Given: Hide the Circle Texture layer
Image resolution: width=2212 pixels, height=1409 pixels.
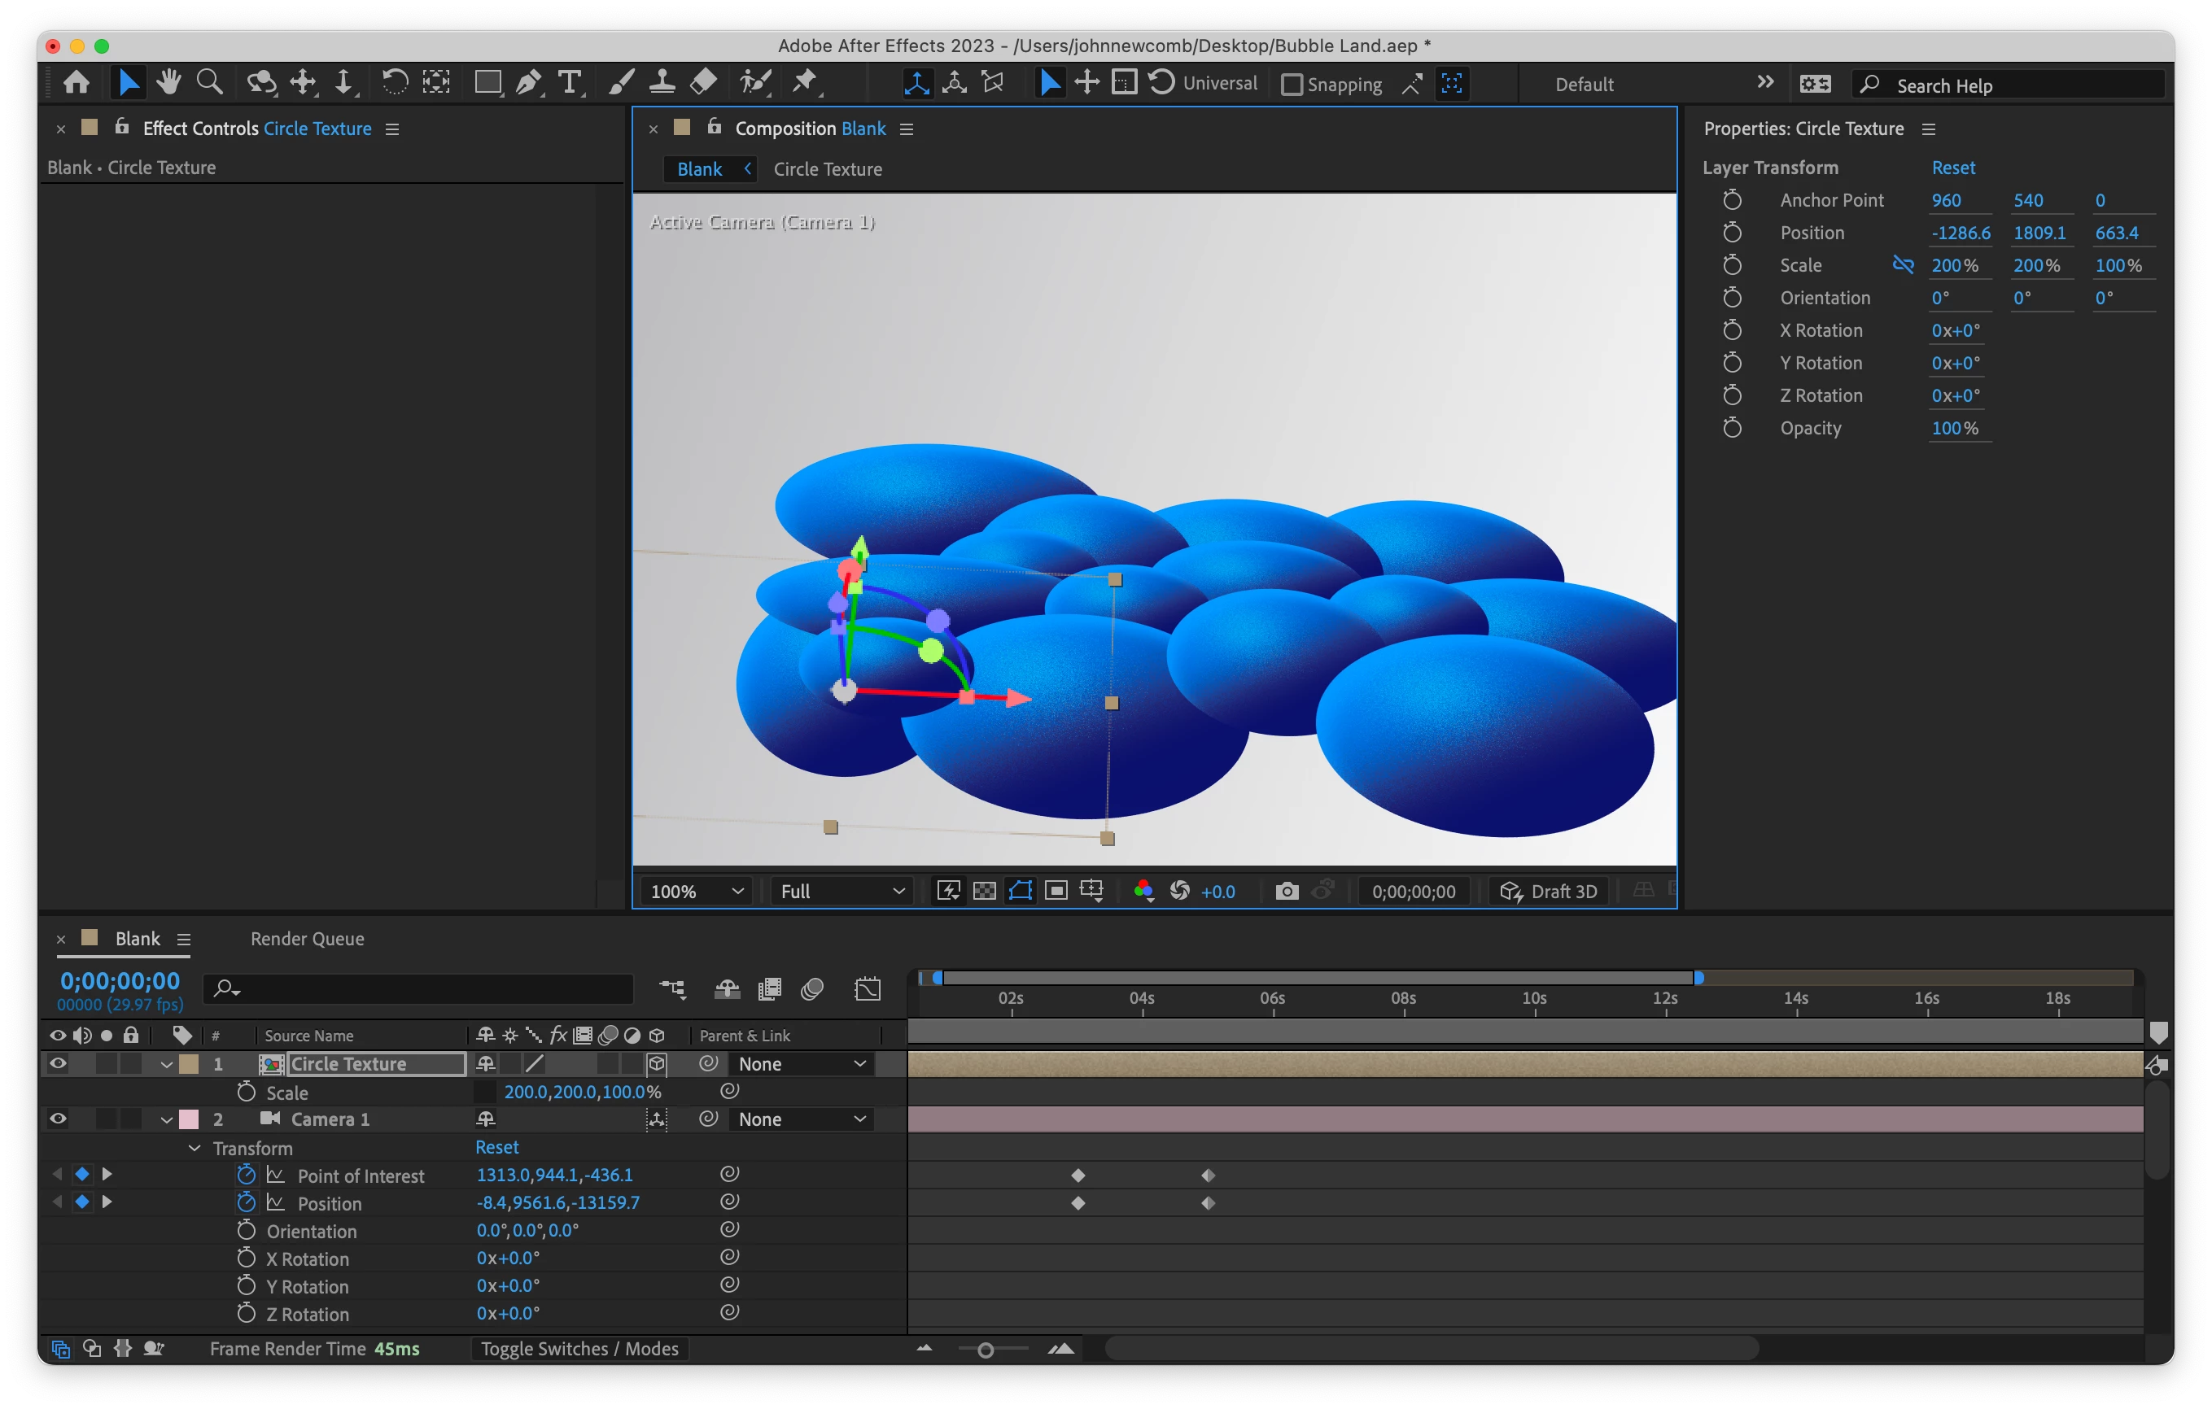Looking at the screenshot, I should point(58,1063).
